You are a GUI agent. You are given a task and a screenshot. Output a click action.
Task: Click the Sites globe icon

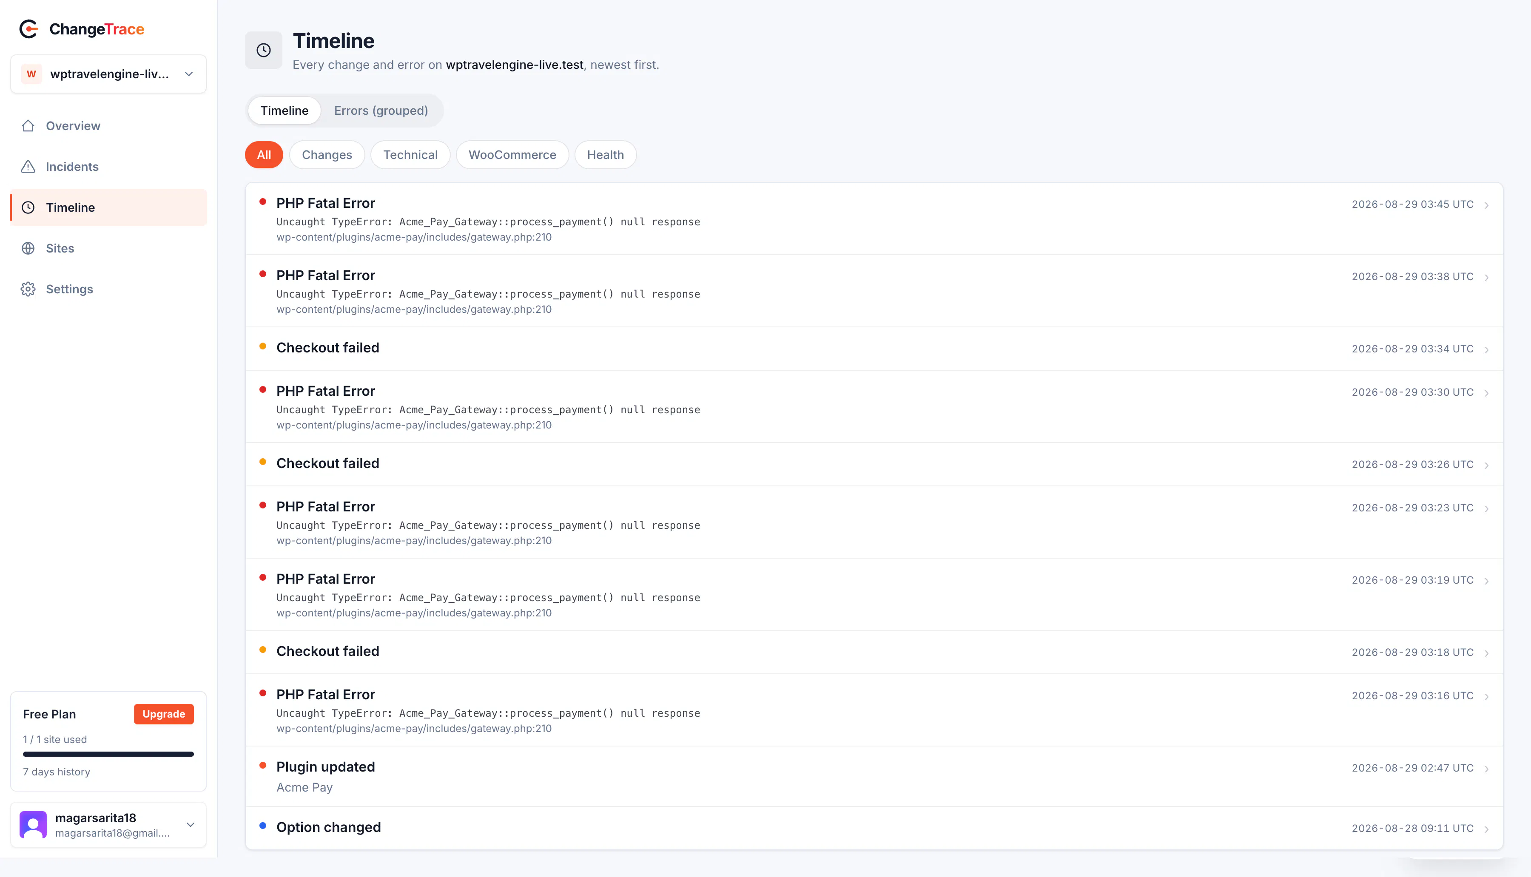pos(28,248)
